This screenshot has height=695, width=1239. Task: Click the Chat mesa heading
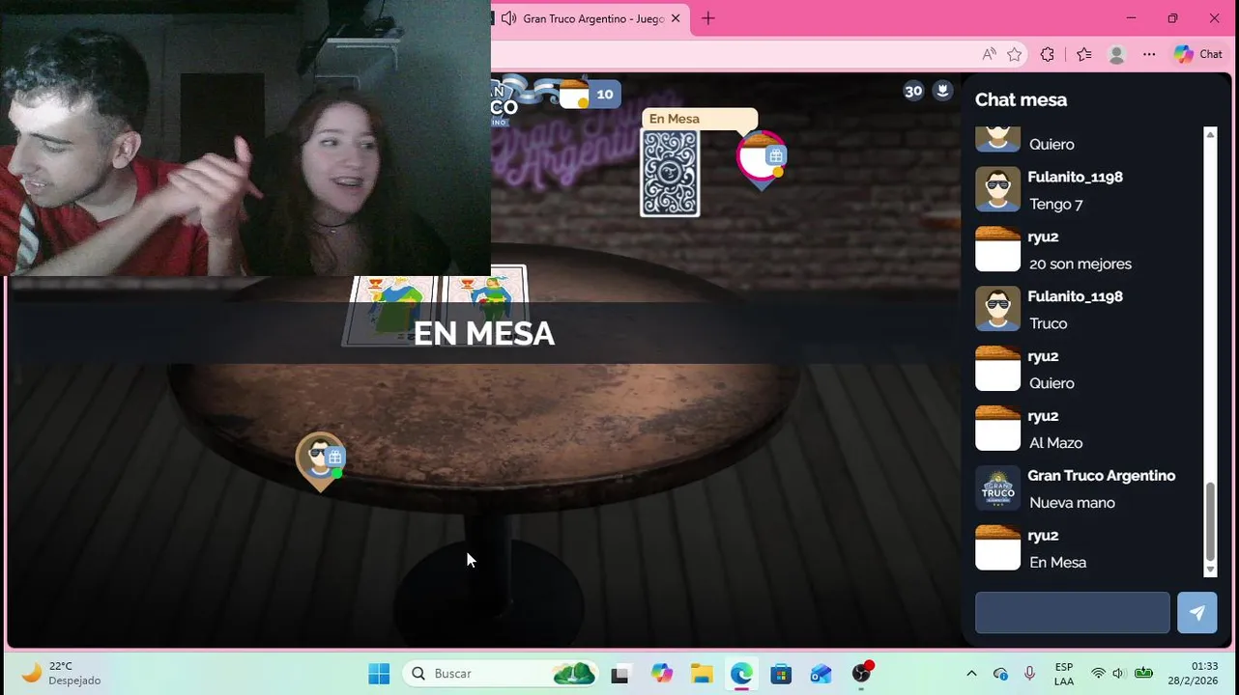point(1021,99)
